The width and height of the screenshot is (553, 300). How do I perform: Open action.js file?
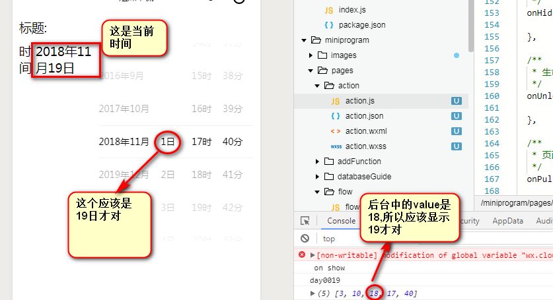359,101
